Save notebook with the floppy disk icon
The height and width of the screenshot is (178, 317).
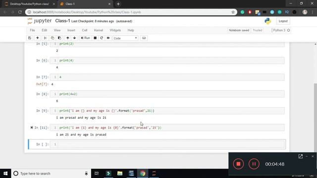coord(30,38)
